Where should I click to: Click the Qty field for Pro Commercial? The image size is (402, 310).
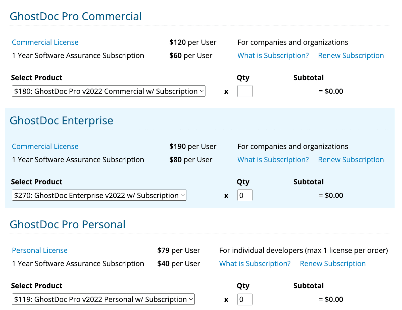pos(244,91)
